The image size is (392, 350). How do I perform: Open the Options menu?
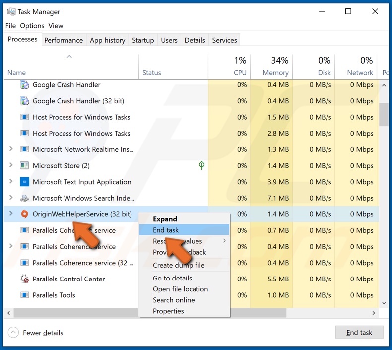click(32, 26)
